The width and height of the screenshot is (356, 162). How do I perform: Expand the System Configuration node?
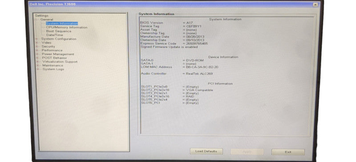[x=36, y=39]
